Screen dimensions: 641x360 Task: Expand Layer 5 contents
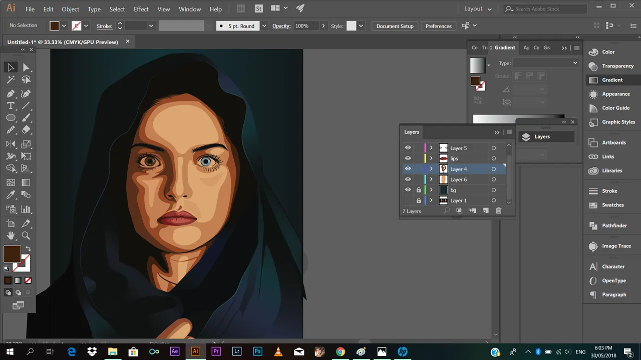431,148
